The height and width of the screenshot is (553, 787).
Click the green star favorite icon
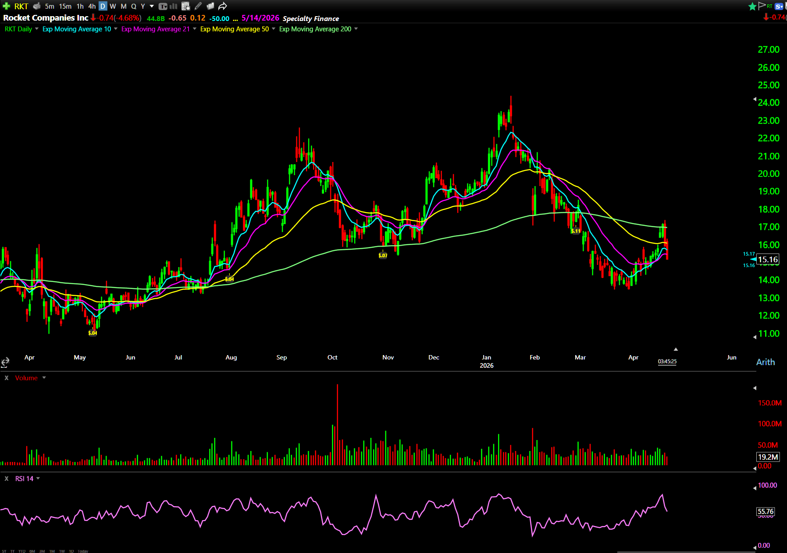click(x=752, y=6)
